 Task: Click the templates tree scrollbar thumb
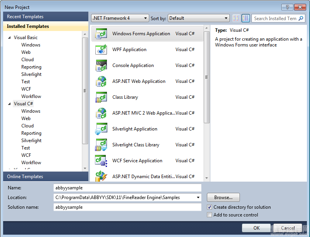coord(85,91)
